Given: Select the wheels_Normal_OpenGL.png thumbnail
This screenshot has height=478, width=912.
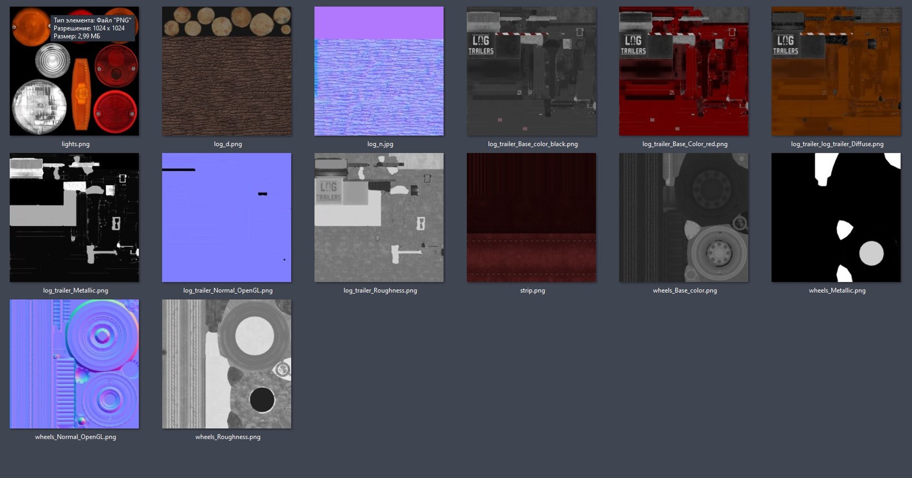Looking at the screenshot, I should [x=74, y=364].
